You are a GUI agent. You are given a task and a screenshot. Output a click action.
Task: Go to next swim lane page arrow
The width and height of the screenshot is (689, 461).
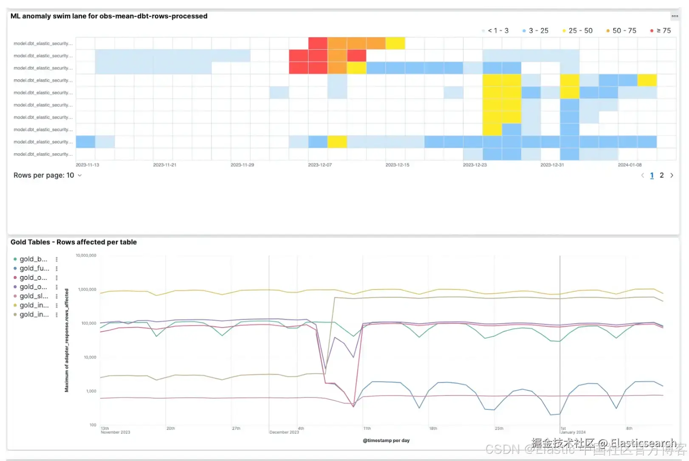[672, 175]
